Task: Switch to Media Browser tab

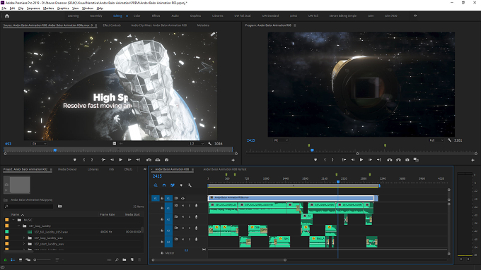Action: click(x=67, y=169)
